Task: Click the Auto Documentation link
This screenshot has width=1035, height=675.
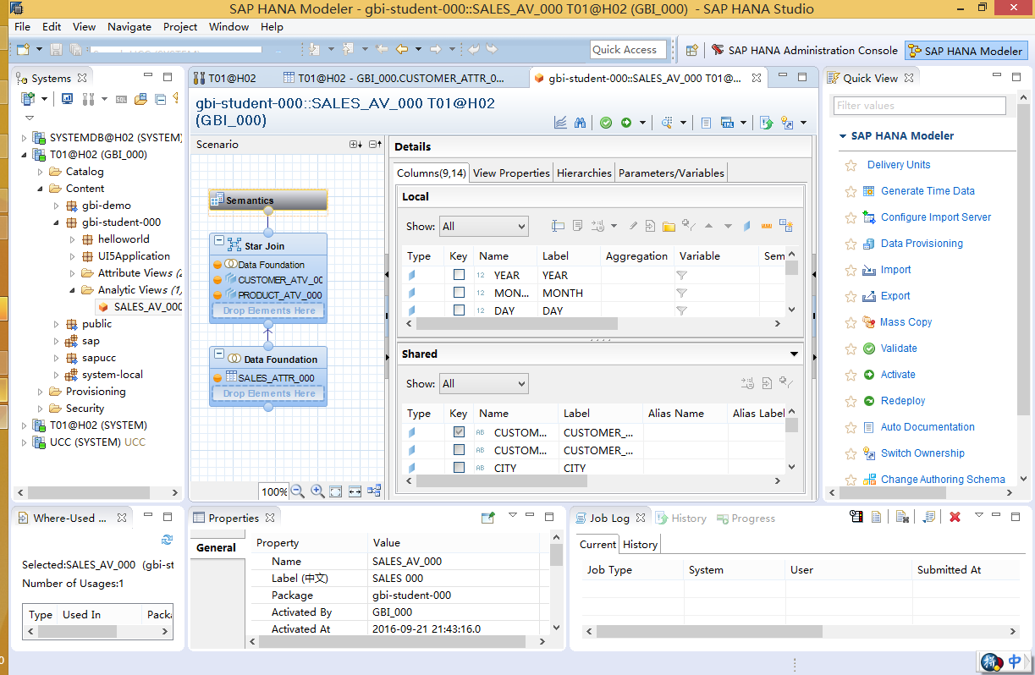Action: [928, 427]
